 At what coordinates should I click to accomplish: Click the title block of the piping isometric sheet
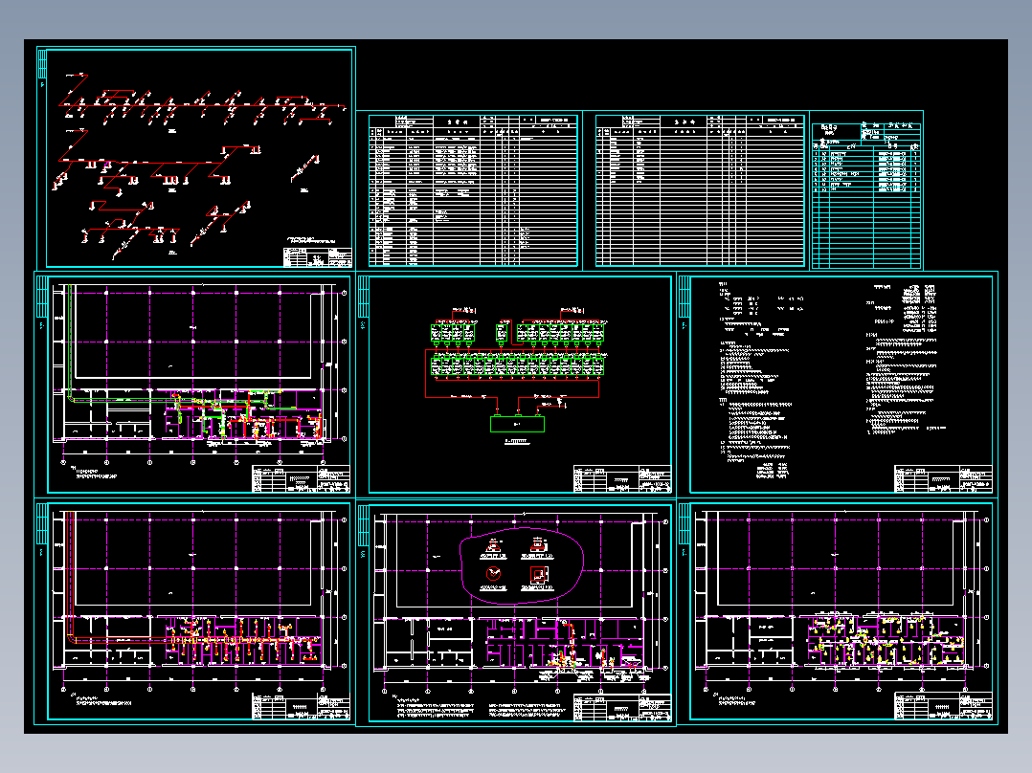tap(317, 256)
